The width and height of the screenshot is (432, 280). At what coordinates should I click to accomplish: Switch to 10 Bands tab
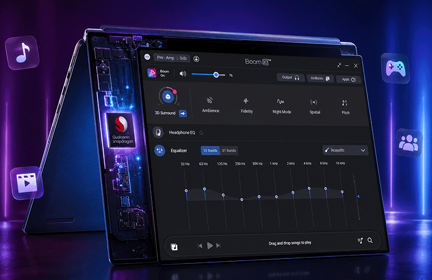click(x=210, y=150)
